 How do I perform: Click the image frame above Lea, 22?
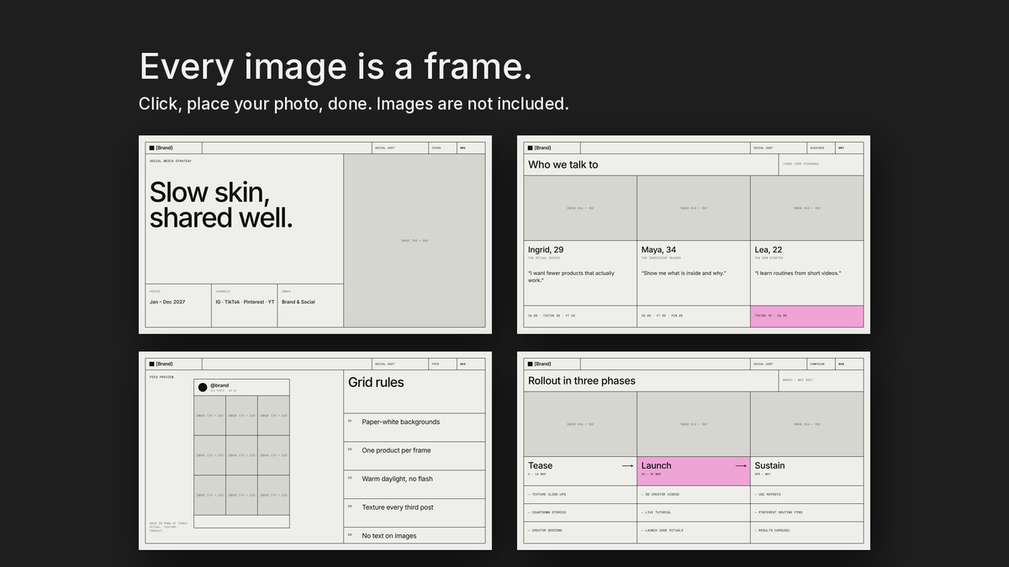coord(807,207)
